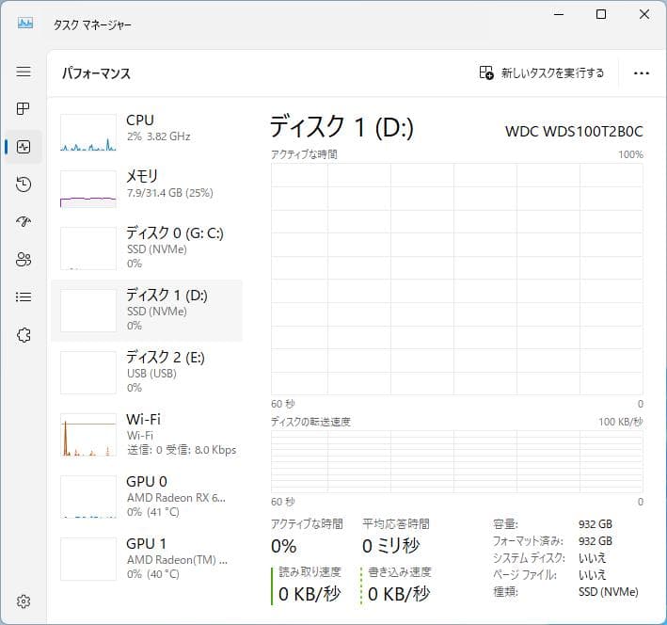
Task: Click the フォーマット済み 932 GB value
Action: point(596,541)
